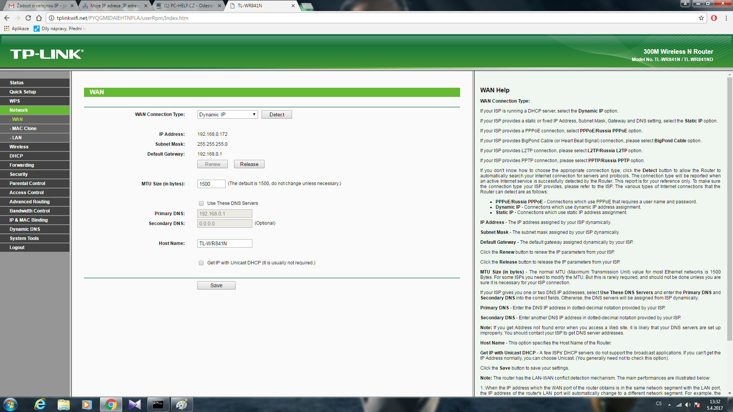733x412 pixels.
Task: Reload the page with the refresh icon
Action: click(28, 18)
